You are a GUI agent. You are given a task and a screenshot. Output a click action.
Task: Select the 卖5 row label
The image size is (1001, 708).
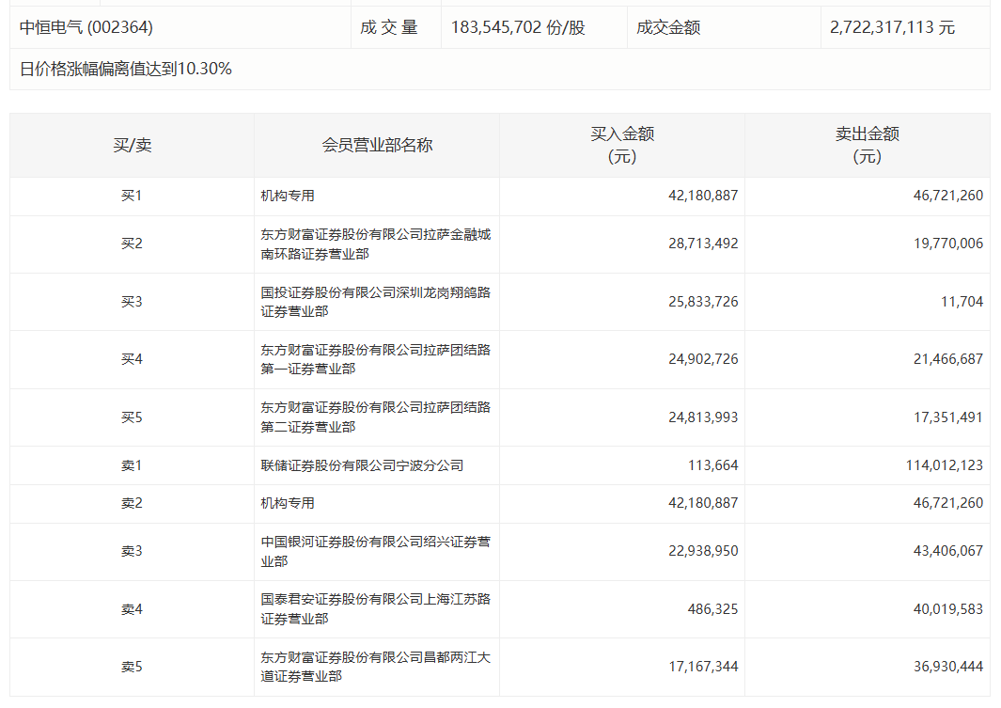tap(132, 667)
